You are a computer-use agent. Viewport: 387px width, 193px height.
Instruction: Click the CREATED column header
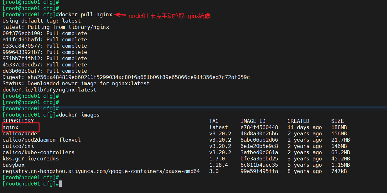(298, 121)
